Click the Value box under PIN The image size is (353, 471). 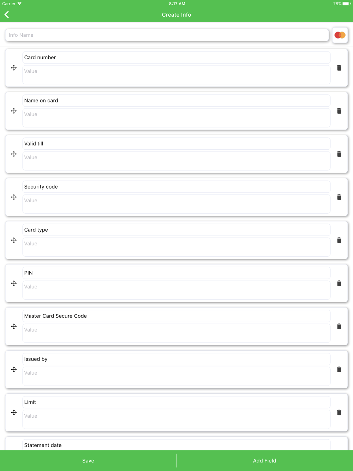point(176,290)
